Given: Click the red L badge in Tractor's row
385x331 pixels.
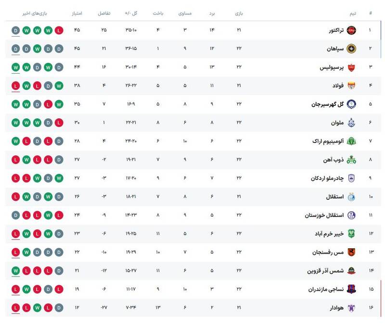Looking at the screenshot, I should pyautogui.click(x=59, y=30).
